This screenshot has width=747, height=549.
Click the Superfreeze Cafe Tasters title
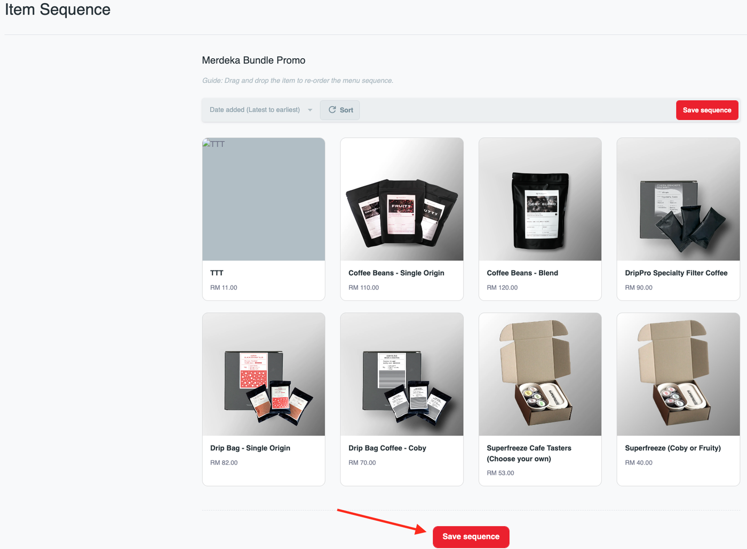click(x=529, y=453)
